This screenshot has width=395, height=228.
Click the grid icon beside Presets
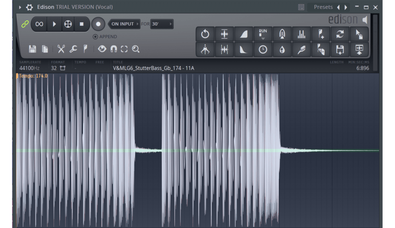pos(301,7)
